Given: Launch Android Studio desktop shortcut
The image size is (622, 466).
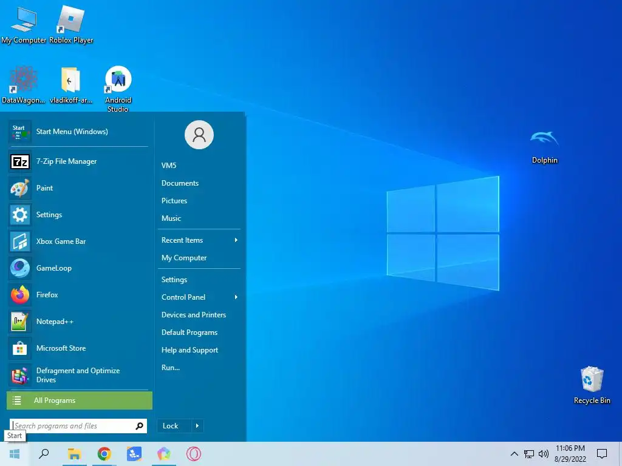Looking at the screenshot, I should click(x=118, y=89).
